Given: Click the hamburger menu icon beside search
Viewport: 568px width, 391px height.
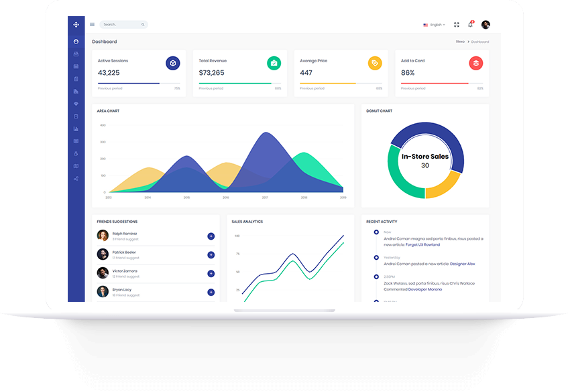Looking at the screenshot, I should [x=92, y=24].
